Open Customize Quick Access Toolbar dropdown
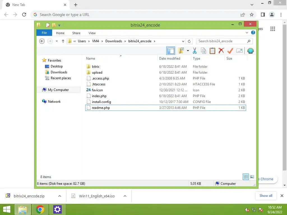Image resolution: width=287 pixels, height=215 pixels. (59, 25)
